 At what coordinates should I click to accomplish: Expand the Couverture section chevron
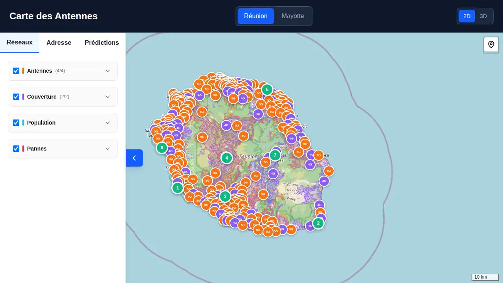pyautogui.click(x=108, y=97)
